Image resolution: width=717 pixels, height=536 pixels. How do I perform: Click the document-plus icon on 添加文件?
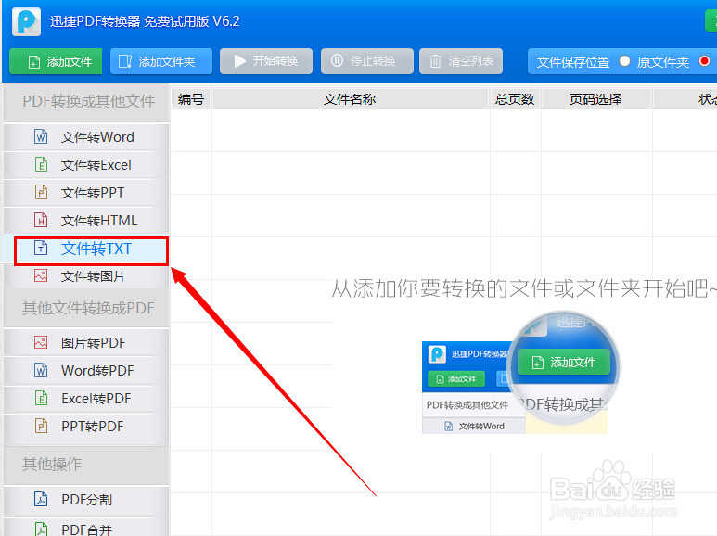point(34,62)
